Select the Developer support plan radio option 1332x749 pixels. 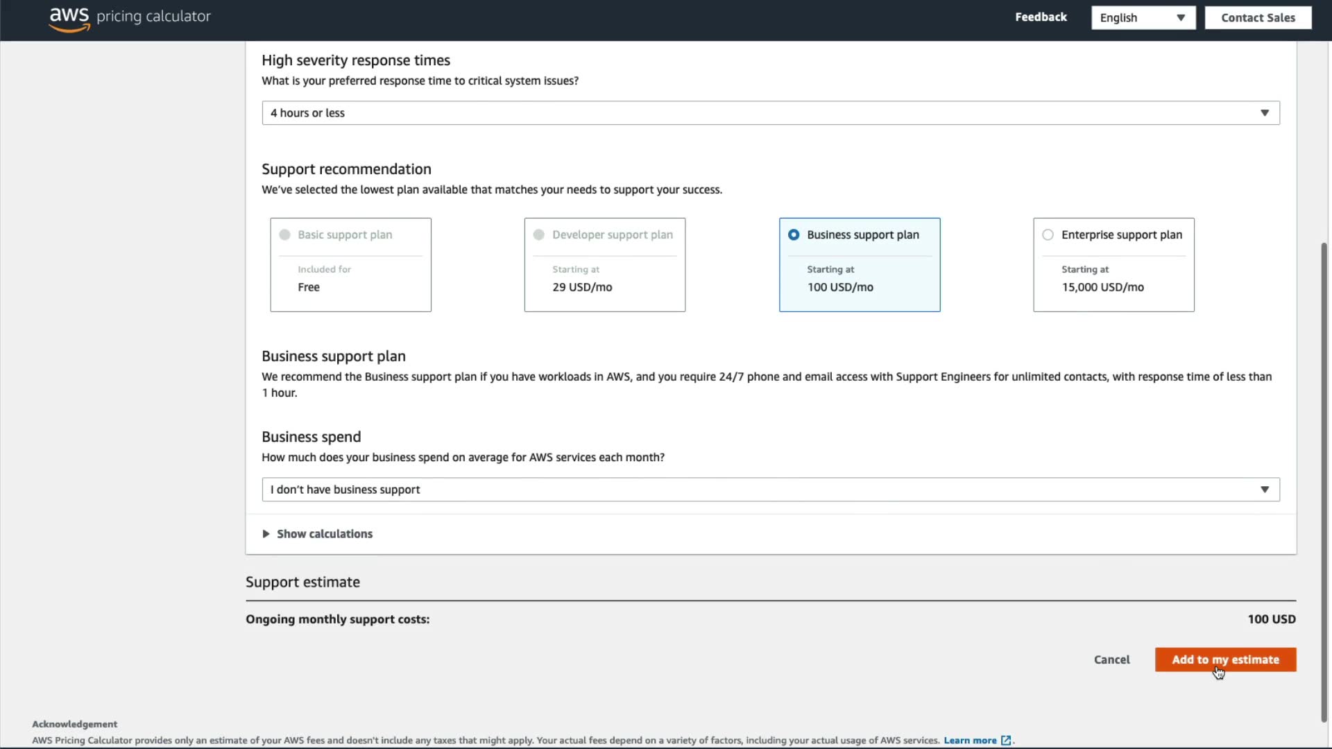(539, 235)
